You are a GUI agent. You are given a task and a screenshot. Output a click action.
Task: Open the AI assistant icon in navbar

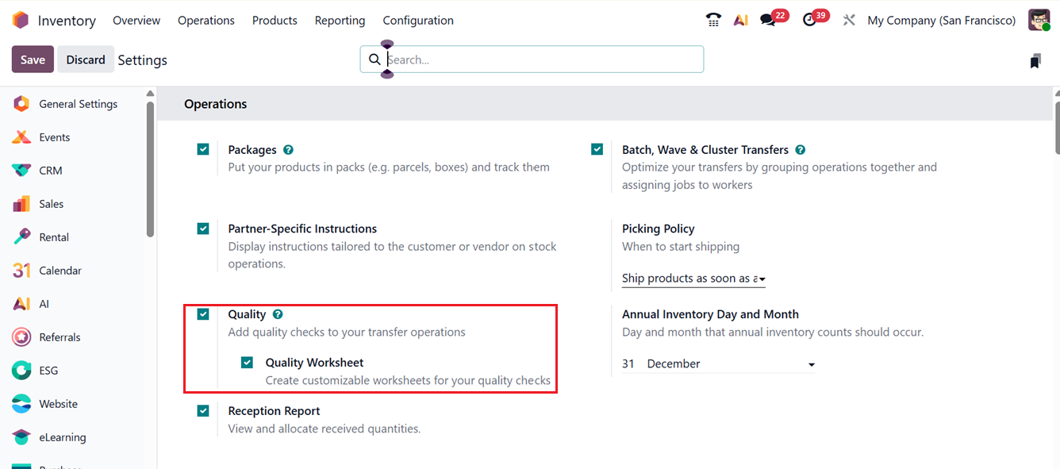point(741,21)
